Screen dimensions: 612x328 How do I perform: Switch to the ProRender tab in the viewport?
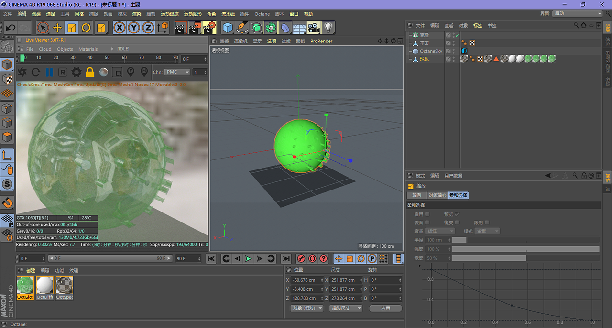click(321, 41)
